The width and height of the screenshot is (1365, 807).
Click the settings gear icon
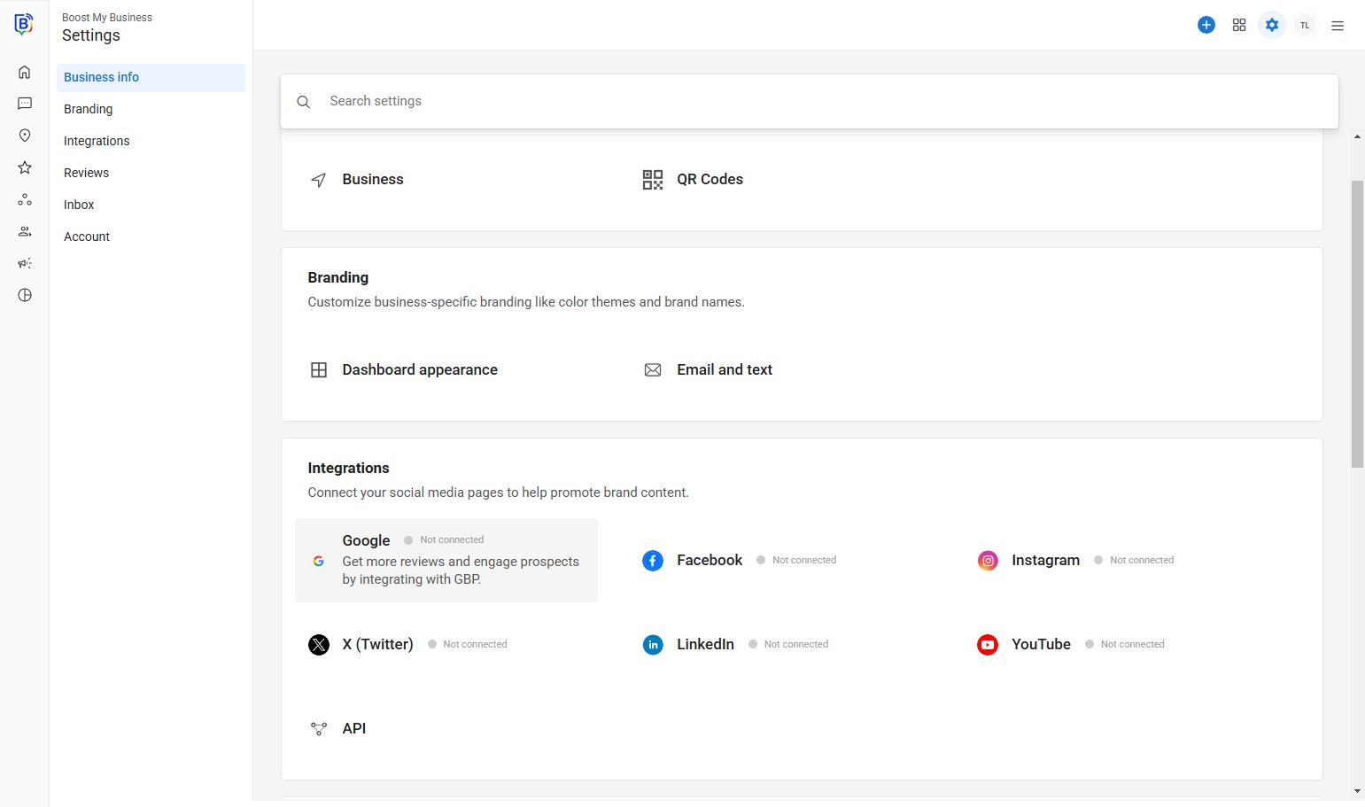1271,26
